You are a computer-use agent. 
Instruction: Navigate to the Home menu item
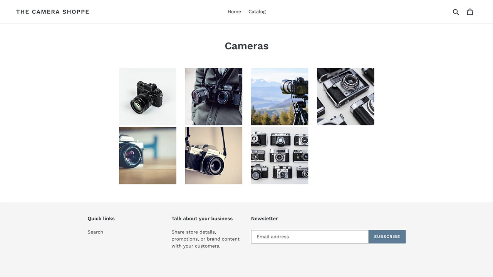pos(234,11)
